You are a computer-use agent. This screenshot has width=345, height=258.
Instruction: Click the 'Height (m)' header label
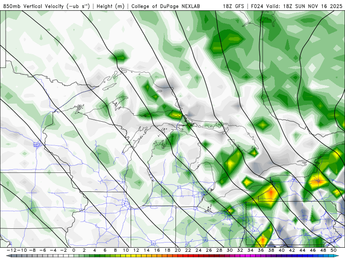[110, 6]
